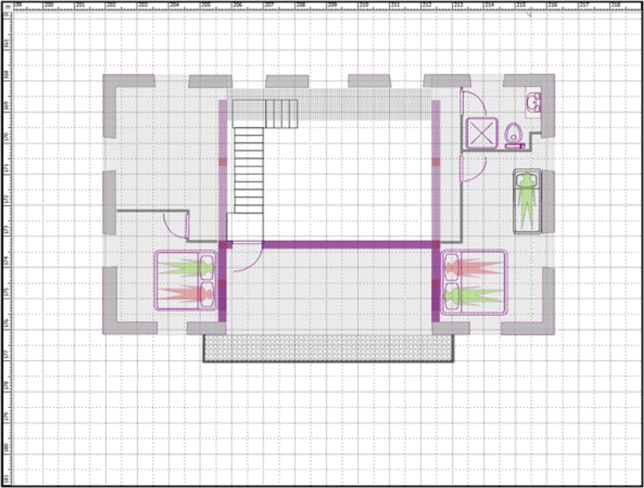The height and width of the screenshot is (488, 644).
Task: Select the long vertical staircase flight
Action: (x=249, y=170)
